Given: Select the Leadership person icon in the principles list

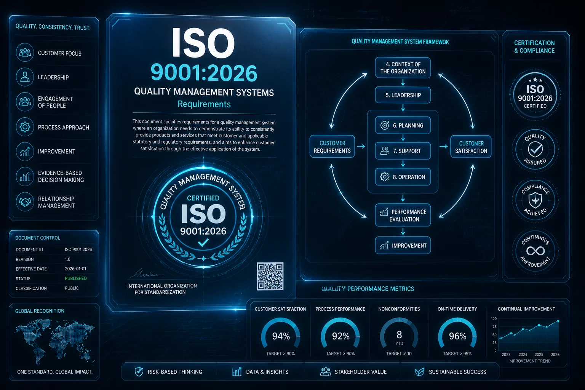Looking at the screenshot, I should 25,77.
